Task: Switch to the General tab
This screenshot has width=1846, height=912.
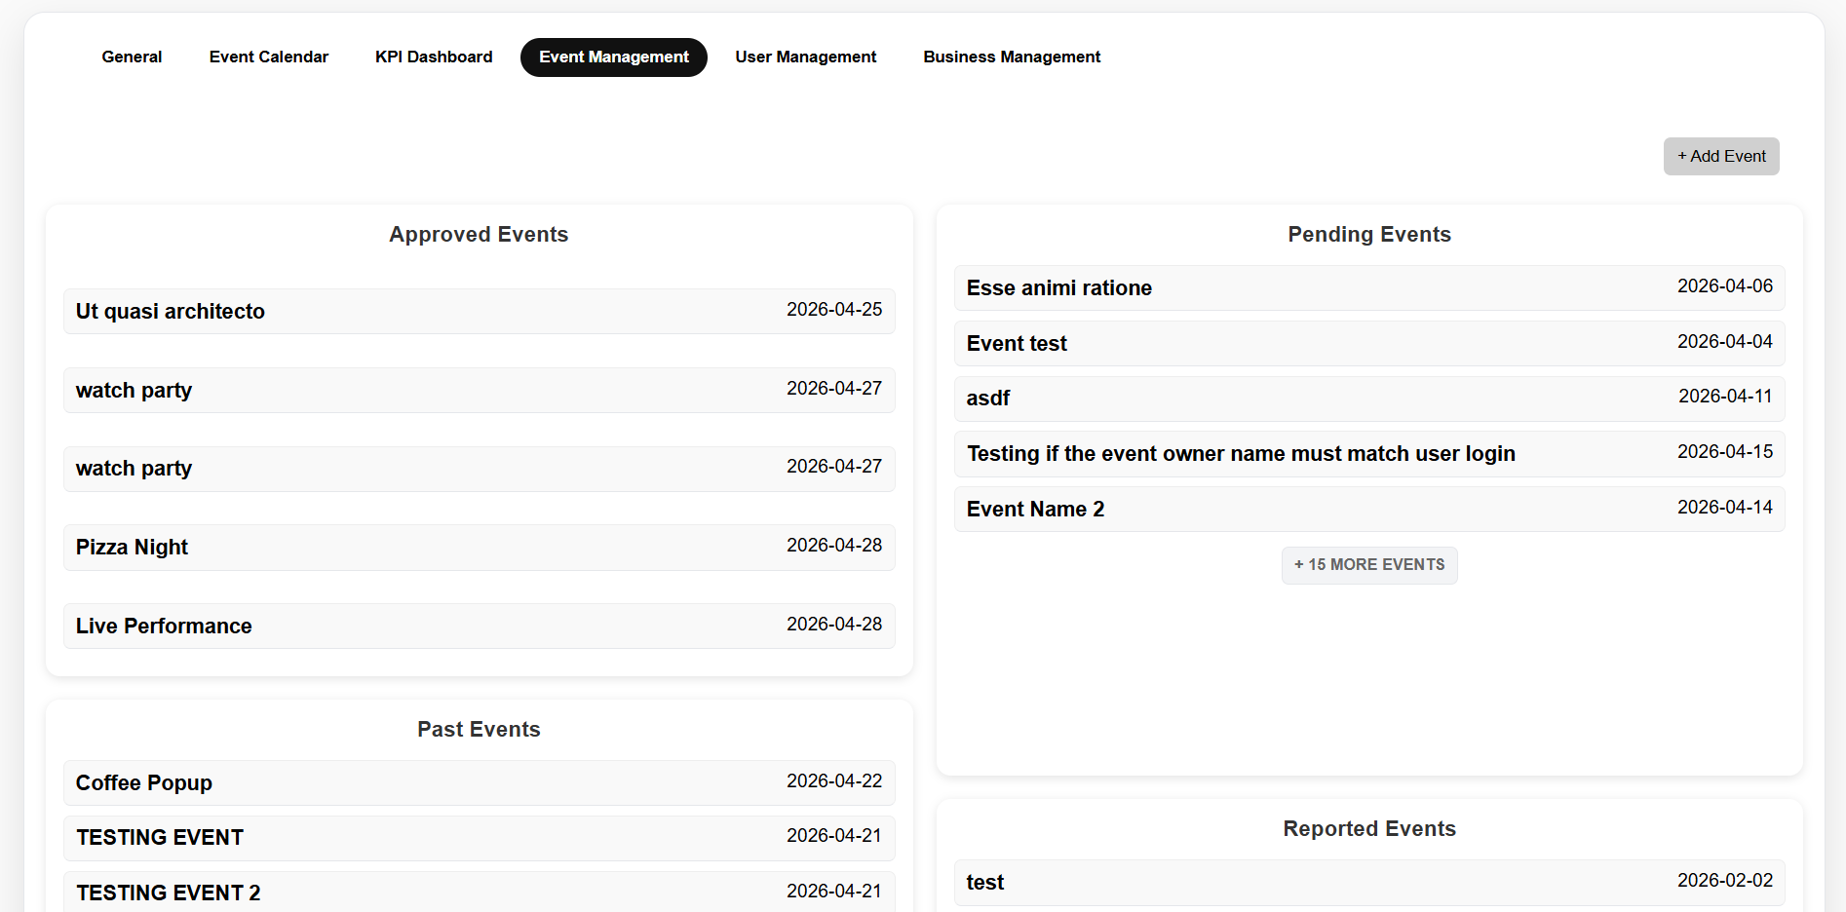Action: [x=132, y=57]
